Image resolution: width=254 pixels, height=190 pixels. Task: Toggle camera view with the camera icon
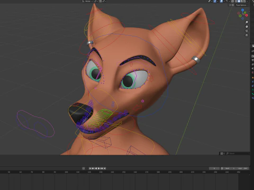[247, 31]
